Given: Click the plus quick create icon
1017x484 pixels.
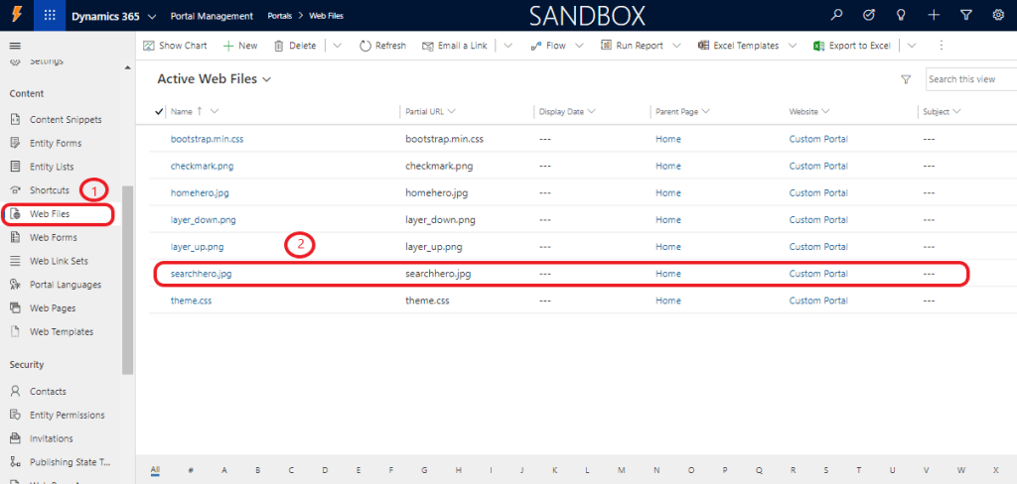Looking at the screenshot, I should click(934, 16).
